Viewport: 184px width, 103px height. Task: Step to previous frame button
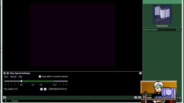41,89
